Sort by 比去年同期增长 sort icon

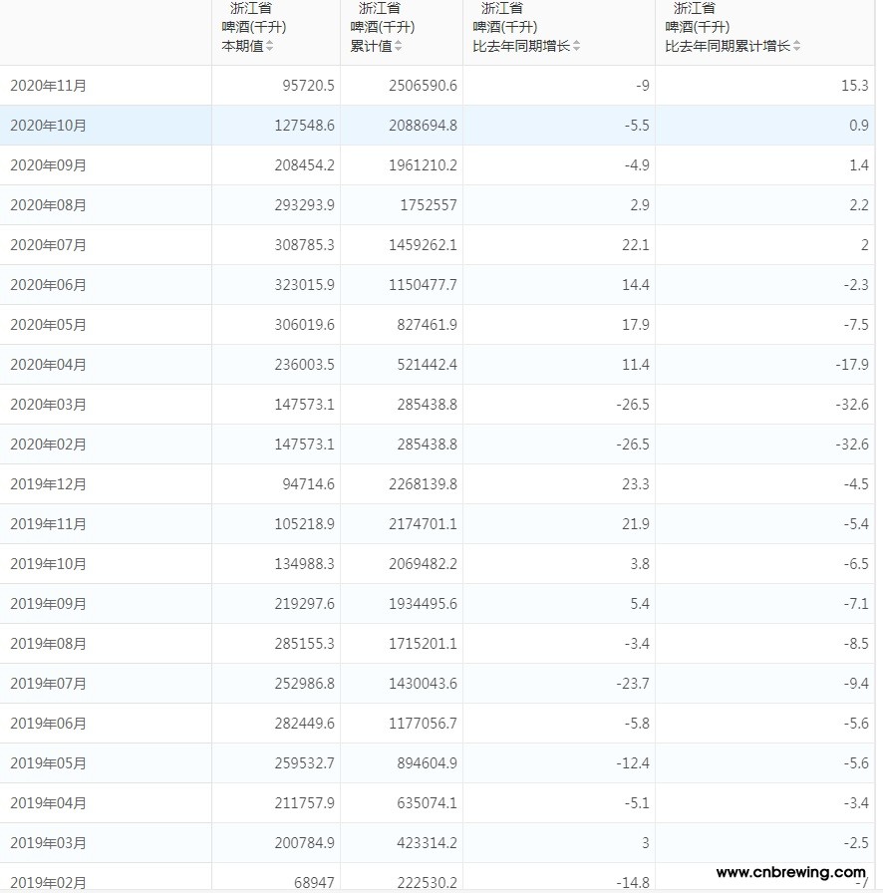(576, 46)
